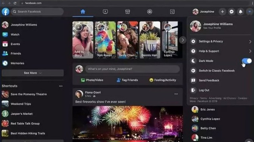Open the Watch video tab
The width and height of the screenshot is (254, 142).
click(x=105, y=11)
